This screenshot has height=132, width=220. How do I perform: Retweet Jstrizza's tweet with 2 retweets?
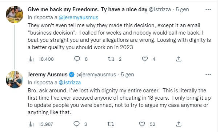point(114,59)
